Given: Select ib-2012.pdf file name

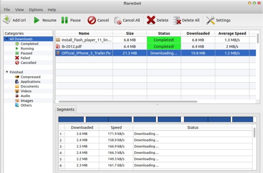Looking at the screenshot, I should pos(72,46).
